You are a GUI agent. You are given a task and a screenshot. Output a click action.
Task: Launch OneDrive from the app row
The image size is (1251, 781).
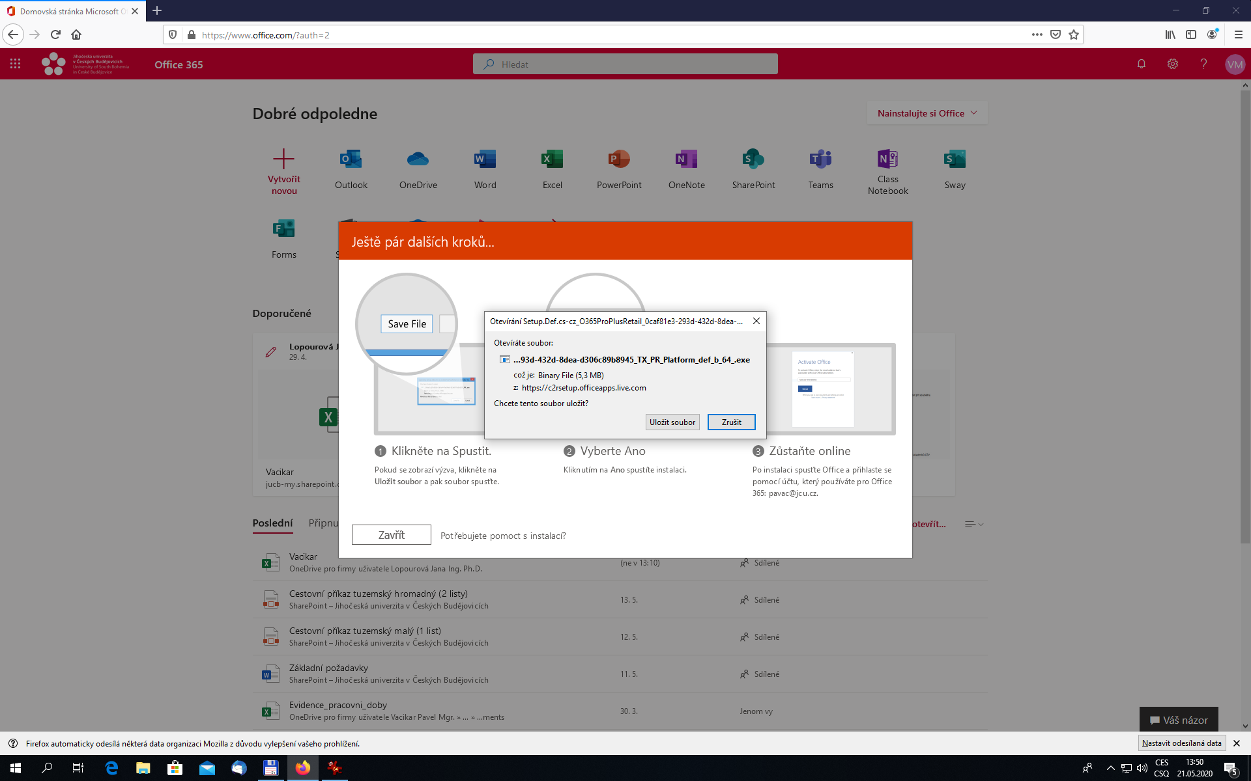click(418, 159)
